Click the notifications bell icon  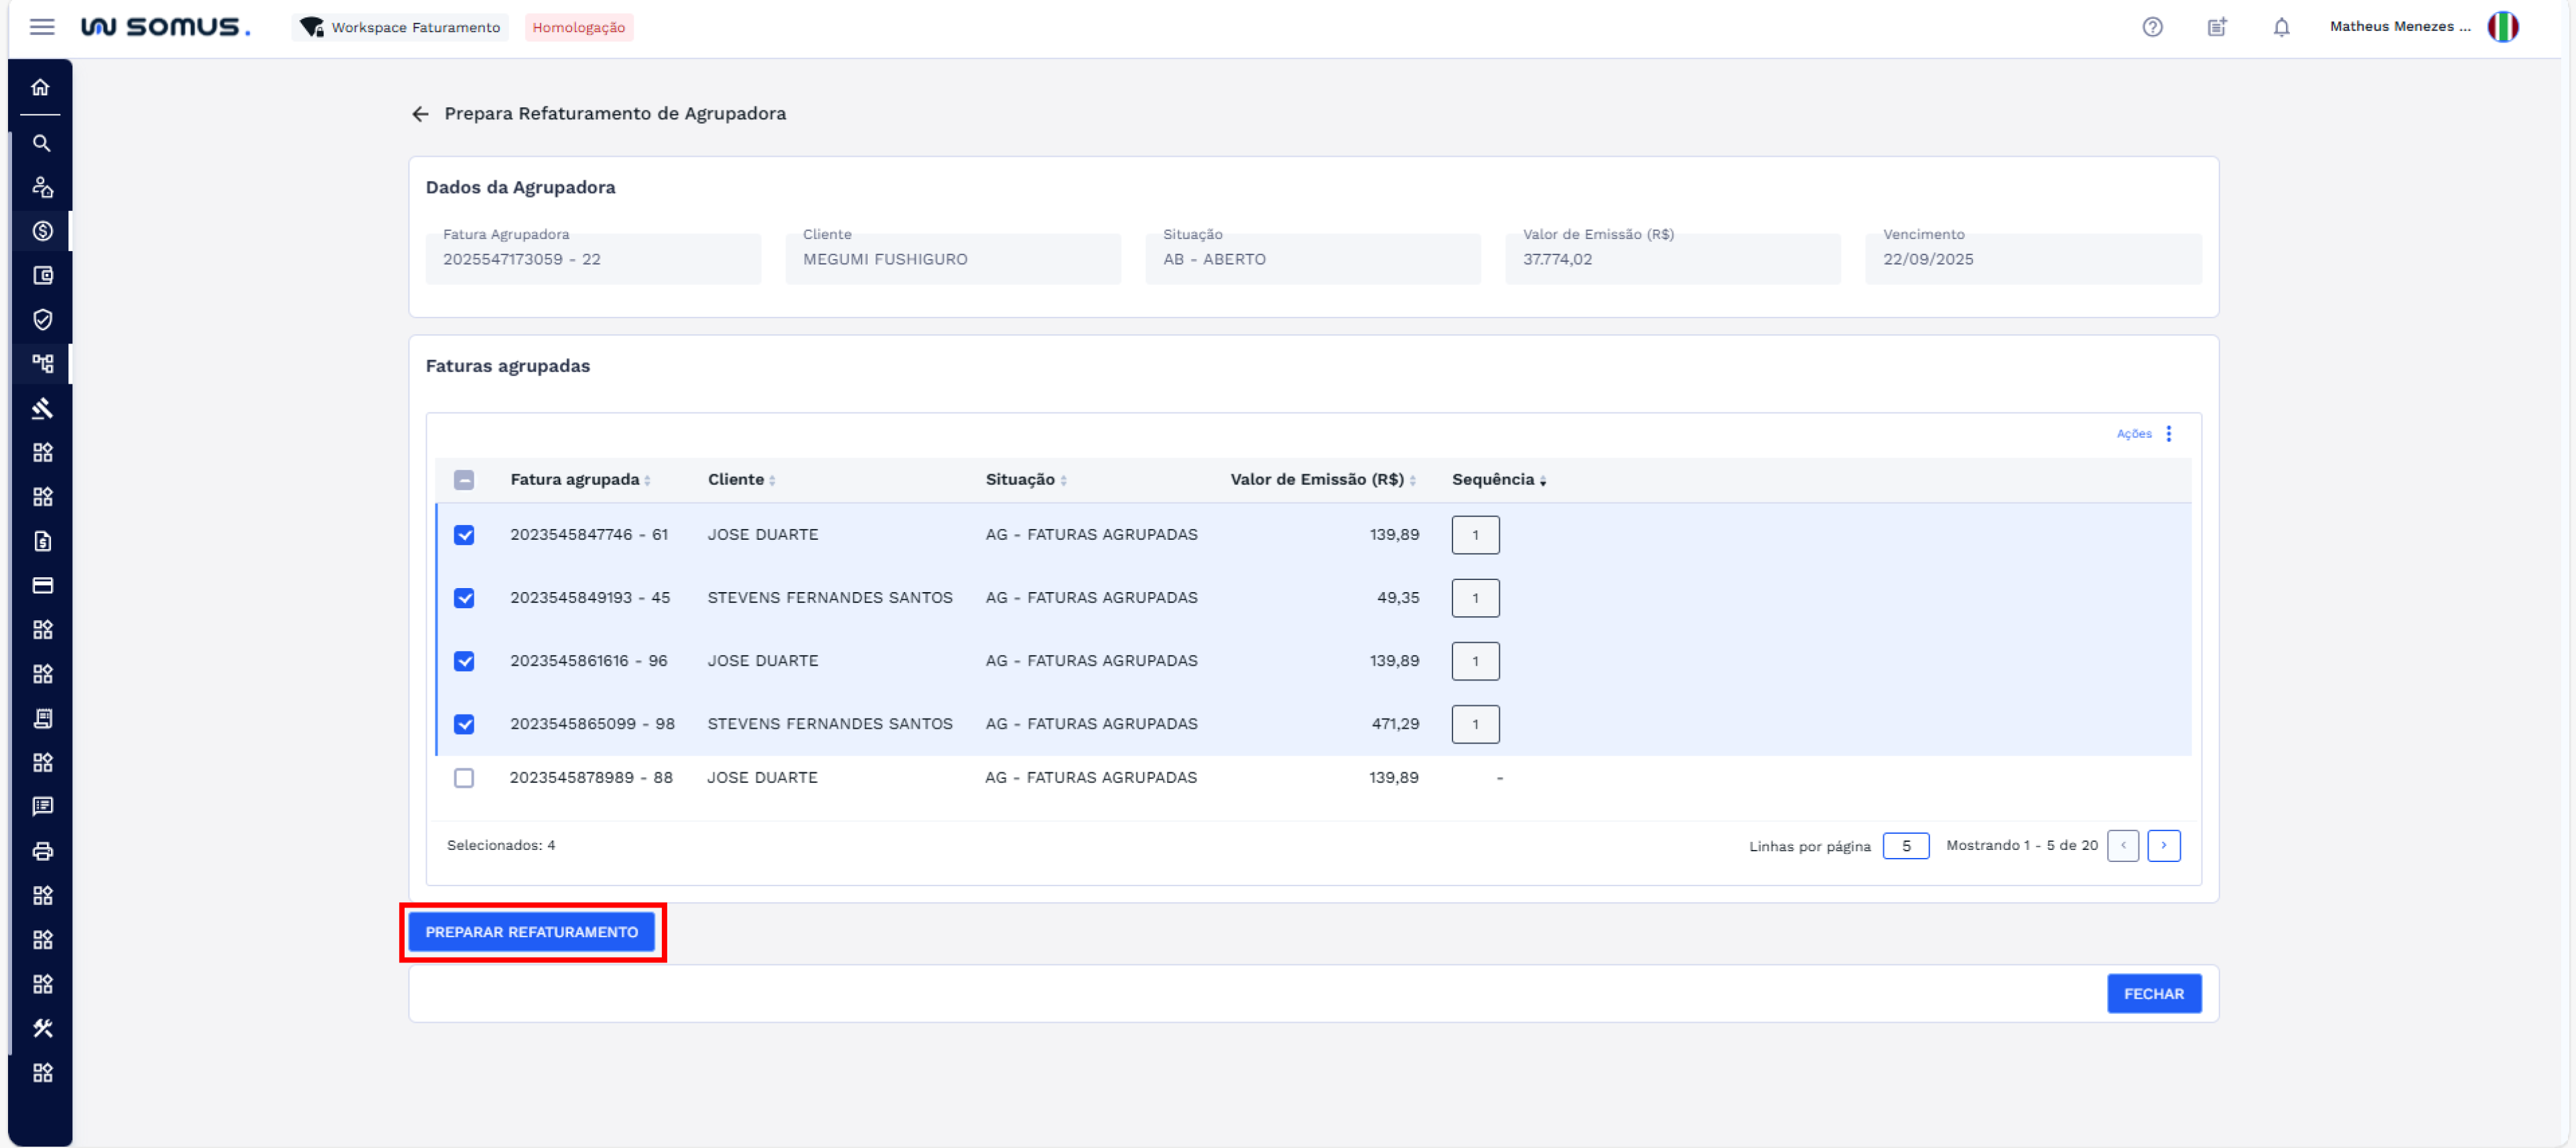pos(2281,27)
